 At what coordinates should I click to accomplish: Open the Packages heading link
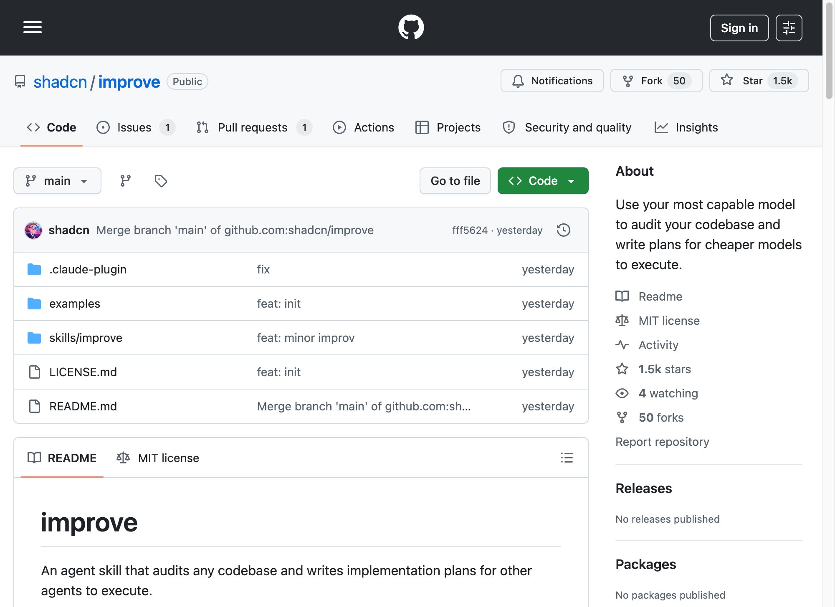pos(645,564)
